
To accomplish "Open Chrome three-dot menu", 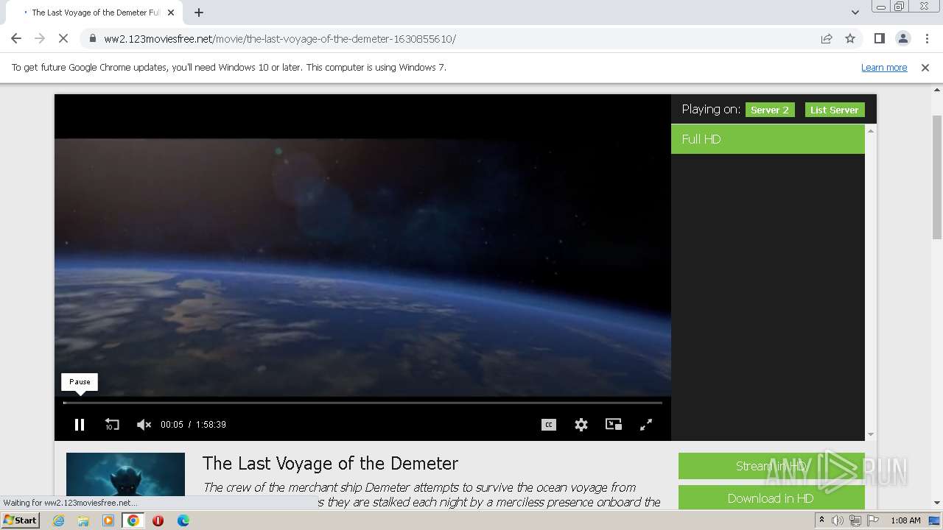I will 926,38.
